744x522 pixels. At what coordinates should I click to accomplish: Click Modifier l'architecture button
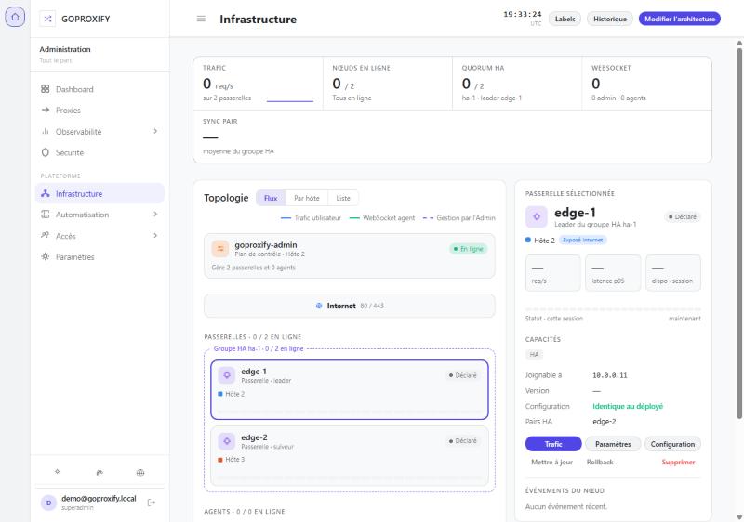click(680, 19)
